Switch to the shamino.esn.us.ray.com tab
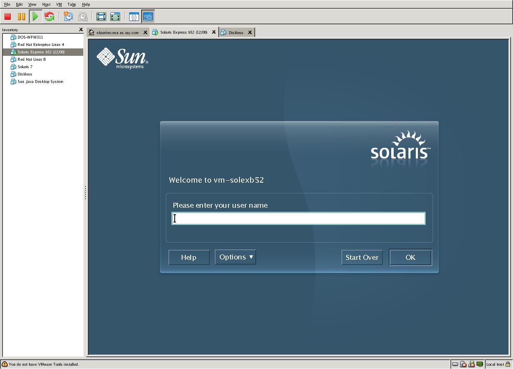 point(118,32)
